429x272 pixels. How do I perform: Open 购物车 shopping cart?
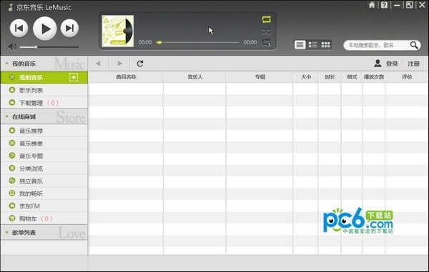pyautogui.click(x=44, y=218)
